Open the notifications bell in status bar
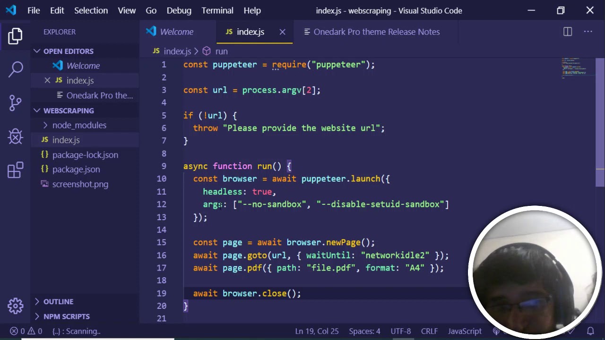 click(590, 331)
